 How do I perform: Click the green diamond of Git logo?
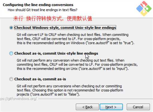pos(148,9)
